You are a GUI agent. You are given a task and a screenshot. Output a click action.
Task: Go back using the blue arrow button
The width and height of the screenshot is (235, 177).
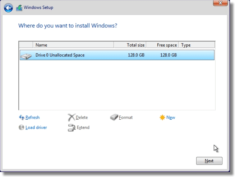(x=8, y=8)
